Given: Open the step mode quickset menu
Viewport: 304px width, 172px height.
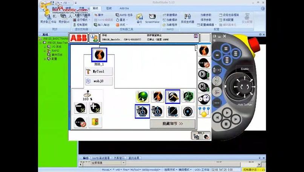Looking at the screenshot, I should pyautogui.click(x=204, y=87).
